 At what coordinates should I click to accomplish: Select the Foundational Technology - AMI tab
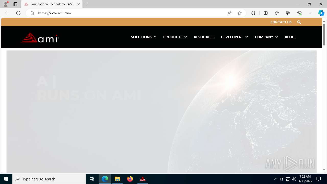click(x=52, y=4)
